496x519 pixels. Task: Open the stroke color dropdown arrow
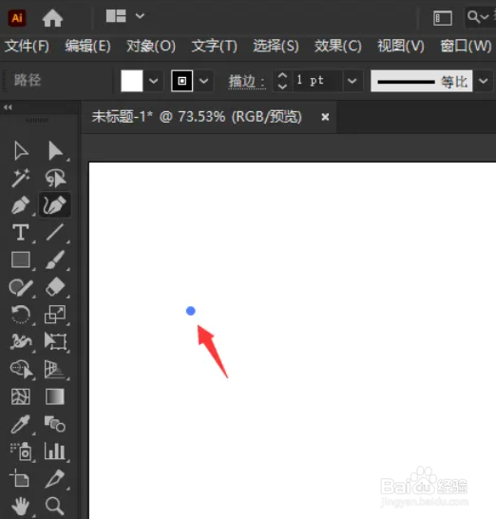203,81
